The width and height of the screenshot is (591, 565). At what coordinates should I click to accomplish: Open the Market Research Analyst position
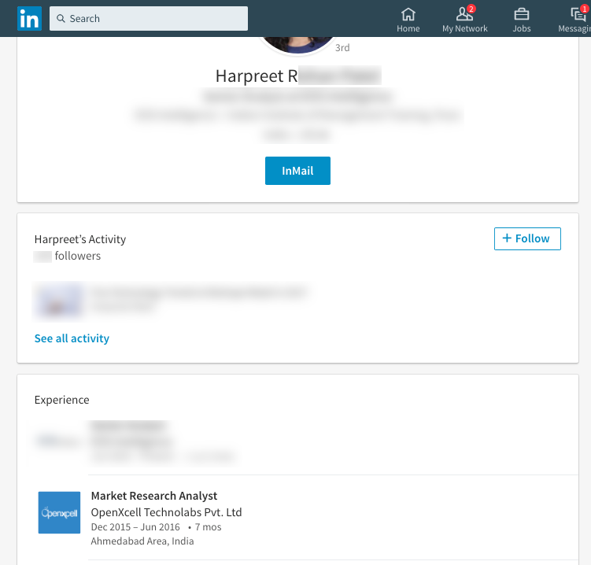[x=154, y=496]
